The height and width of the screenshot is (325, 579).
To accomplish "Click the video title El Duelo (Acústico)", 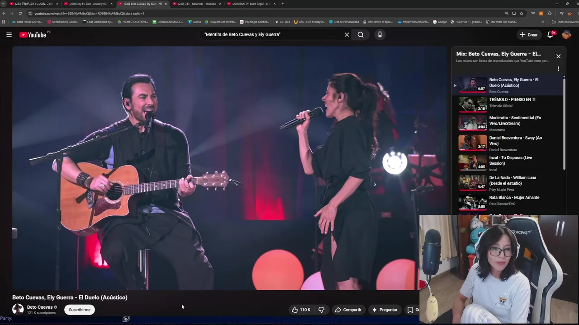I will (x=70, y=297).
